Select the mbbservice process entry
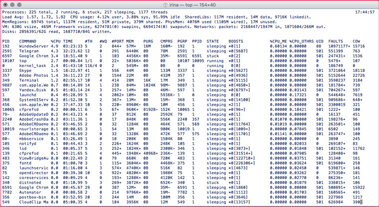Viewport: 379px width, 207px height. point(31,139)
